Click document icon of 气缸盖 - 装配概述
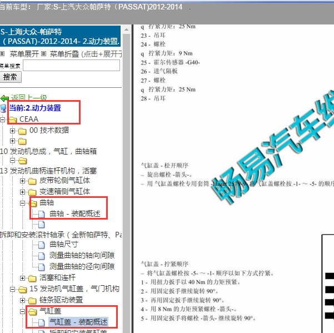The height and width of the screenshot is (333, 334). [x=41, y=322]
